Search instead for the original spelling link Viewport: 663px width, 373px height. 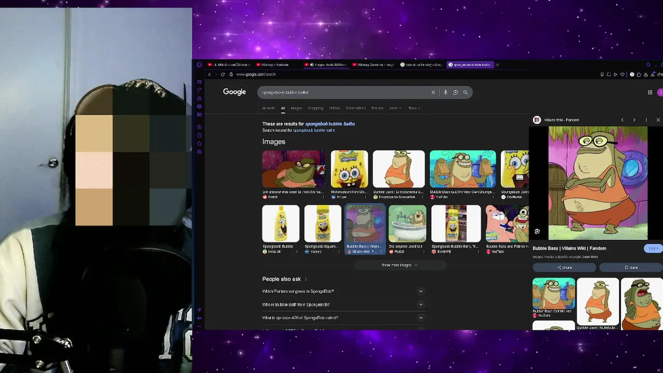[314, 130]
